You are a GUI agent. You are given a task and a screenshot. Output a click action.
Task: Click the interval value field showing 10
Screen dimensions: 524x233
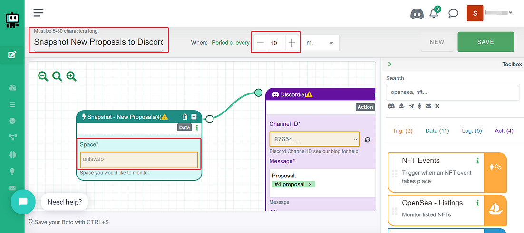(276, 43)
